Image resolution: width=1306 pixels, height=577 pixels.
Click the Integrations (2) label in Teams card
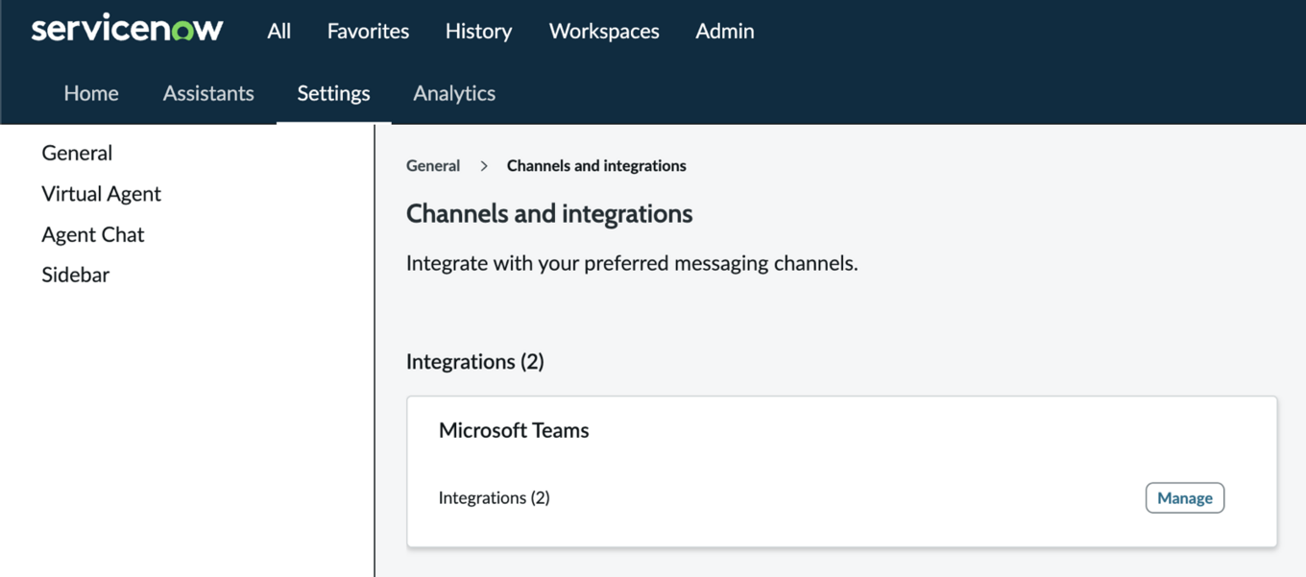point(495,497)
